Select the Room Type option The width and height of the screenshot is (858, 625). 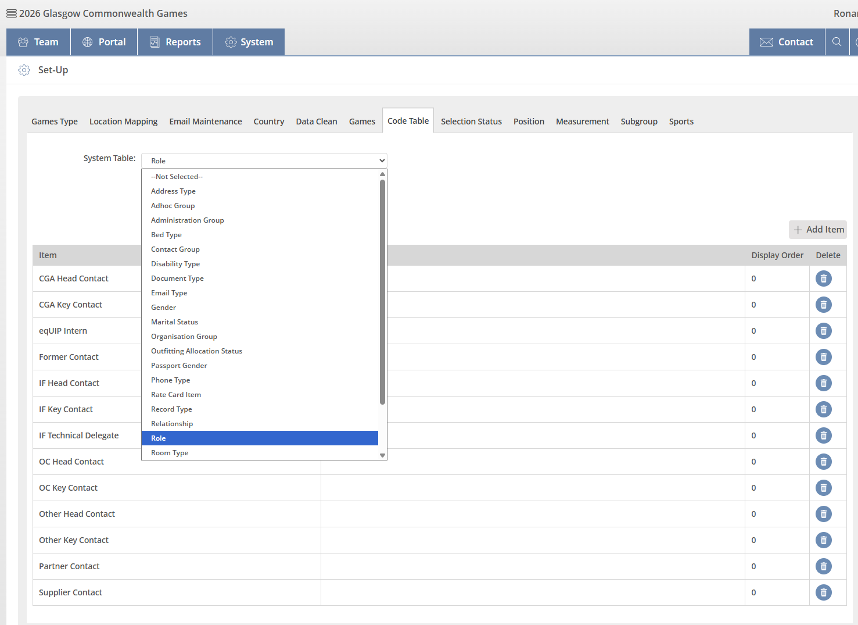tap(170, 453)
